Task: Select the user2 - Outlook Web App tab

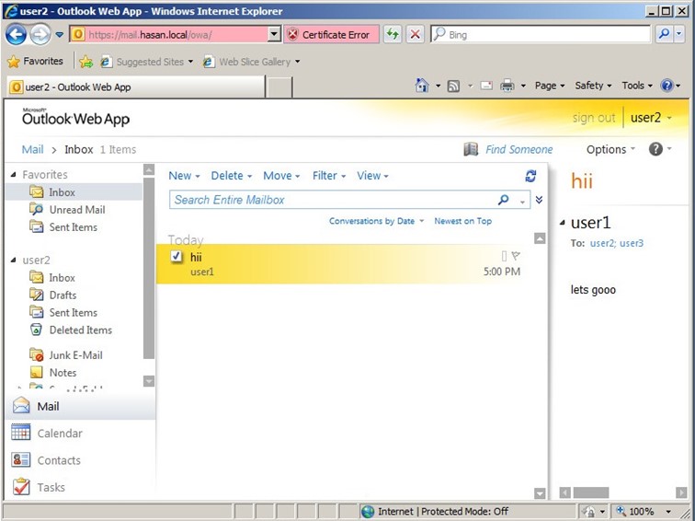Action: pos(135,87)
